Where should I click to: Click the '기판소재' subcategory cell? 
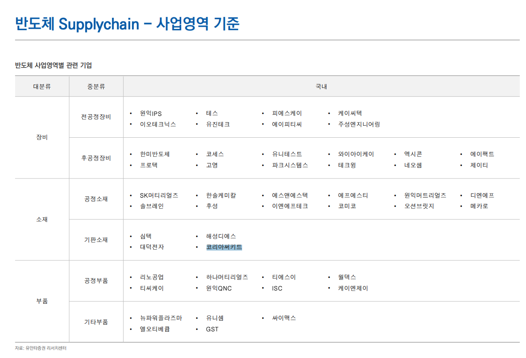point(96,240)
